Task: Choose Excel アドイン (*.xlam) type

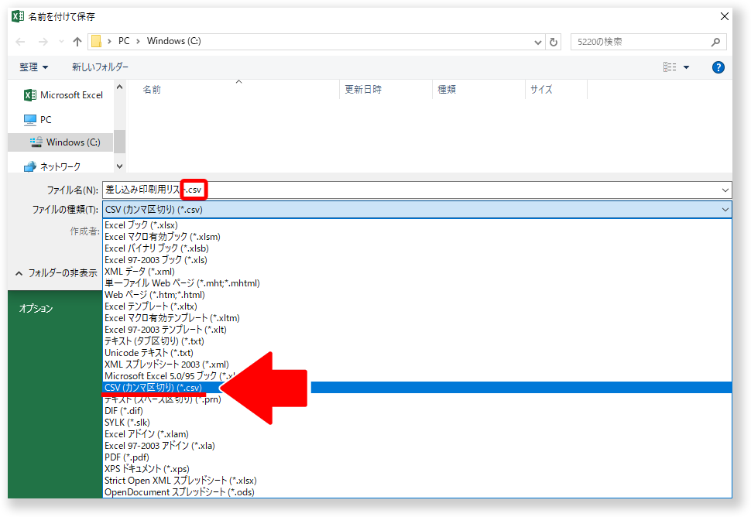Action: click(x=417, y=433)
